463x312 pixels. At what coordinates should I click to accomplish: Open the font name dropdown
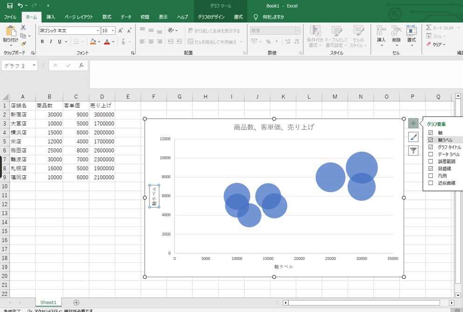point(98,31)
